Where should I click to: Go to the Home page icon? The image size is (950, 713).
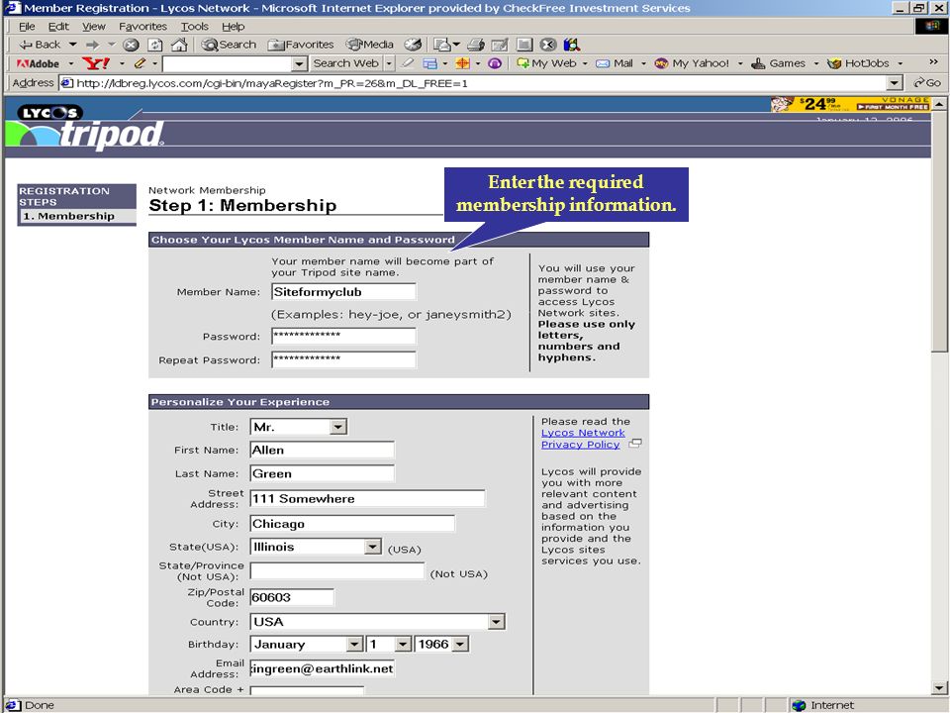[x=179, y=45]
